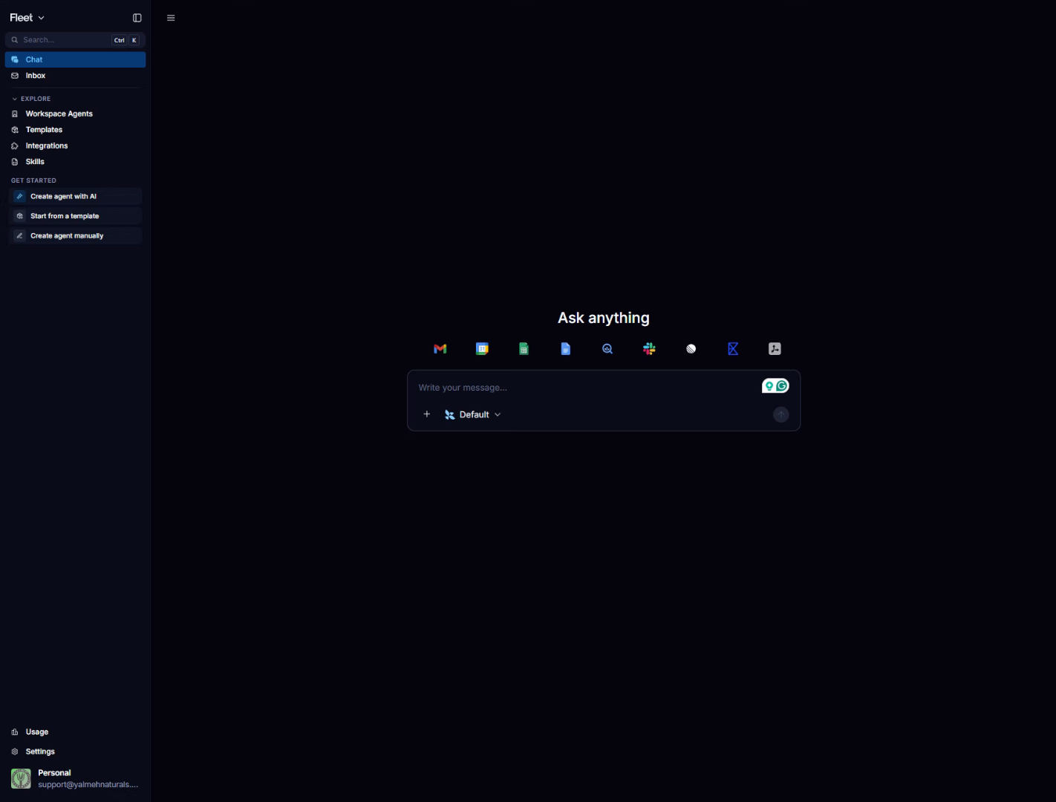Viewport: 1056px width, 802px height.
Task: Click the send message arrow button
Action: coord(781,414)
